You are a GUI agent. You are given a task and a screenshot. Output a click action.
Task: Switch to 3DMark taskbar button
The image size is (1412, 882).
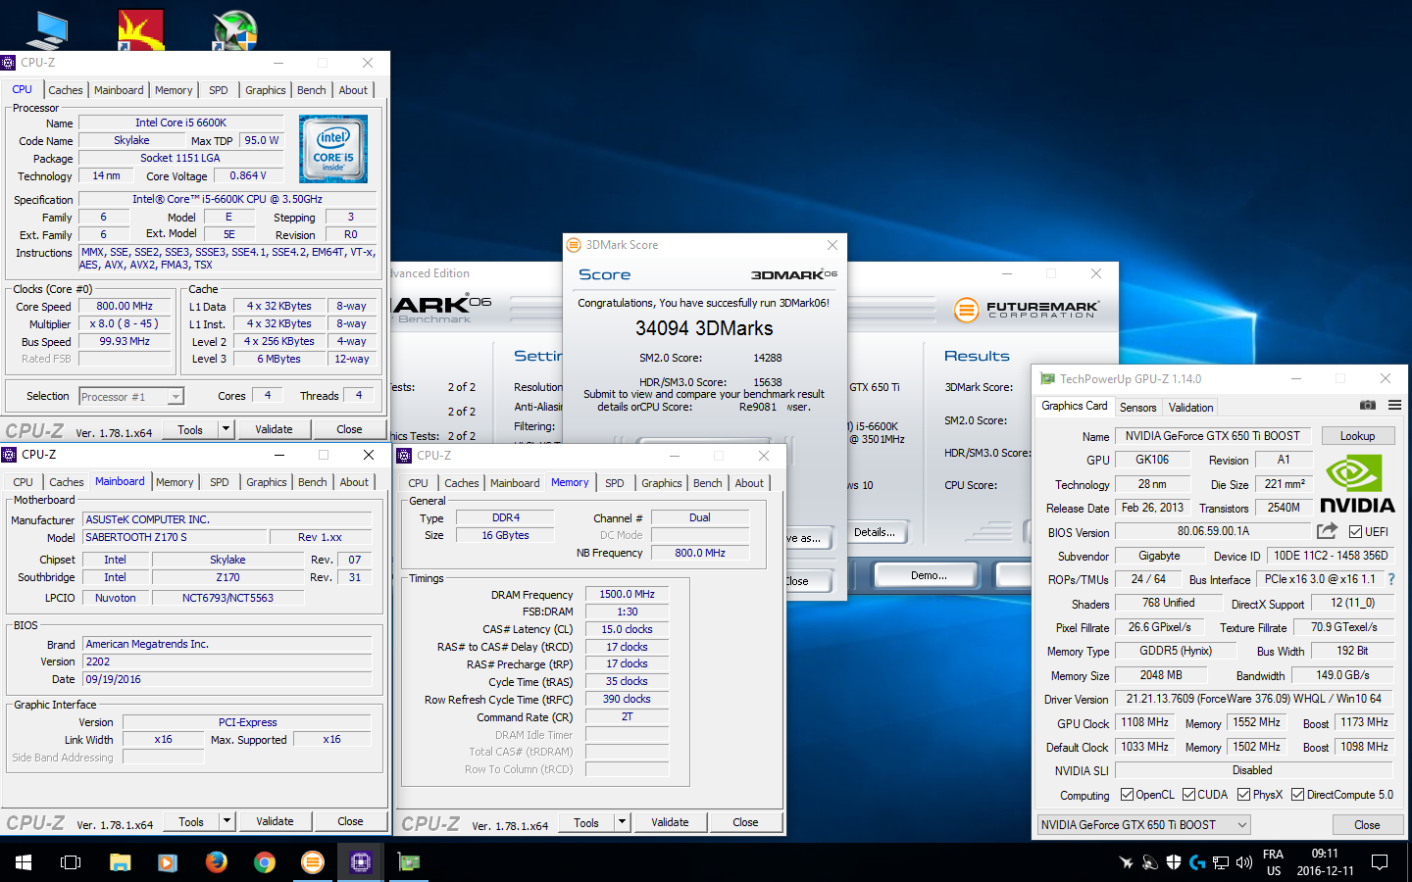(x=312, y=862)
